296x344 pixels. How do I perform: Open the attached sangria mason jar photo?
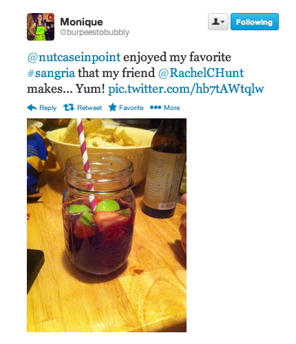pyautogui.click(x=107, y=225)
